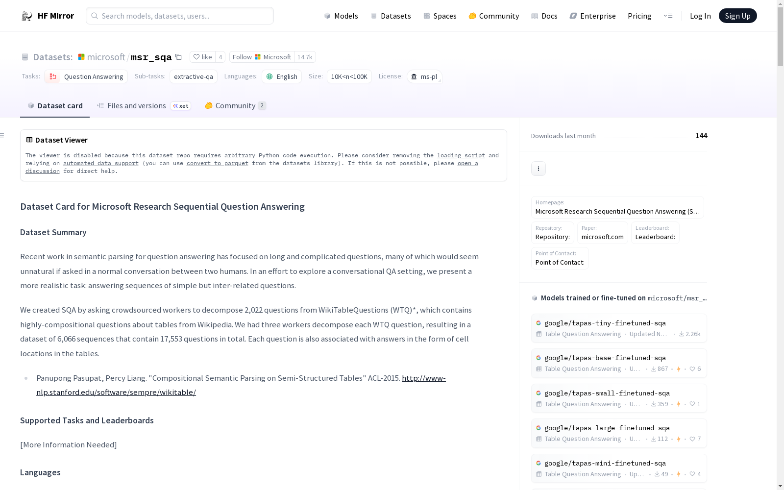Image resolution: width=784 pixels, height=490 pixels.
Task: Click the Dataset Summary heading
Action: point(53,232)
